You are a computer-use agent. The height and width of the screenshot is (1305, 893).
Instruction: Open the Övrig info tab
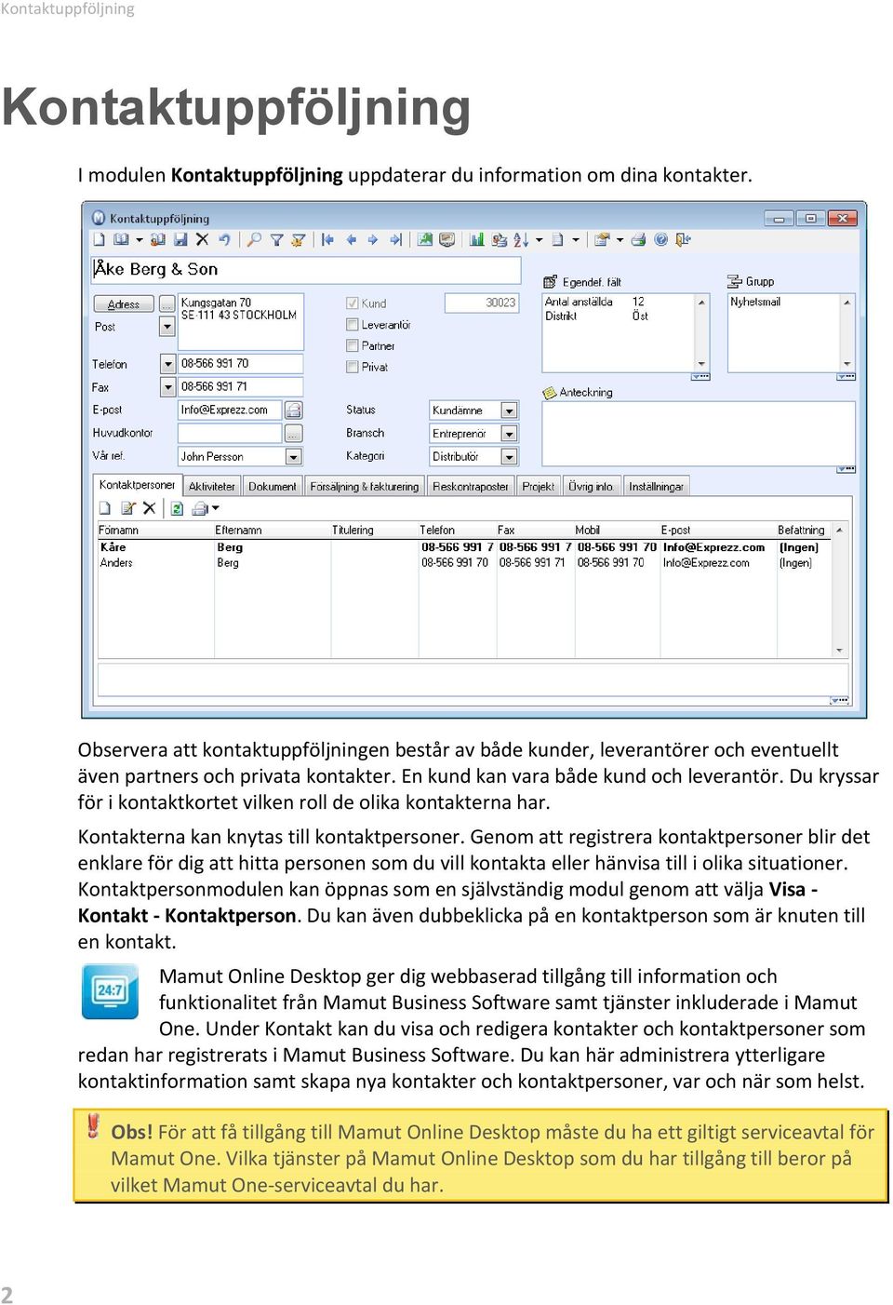point(591,487)
